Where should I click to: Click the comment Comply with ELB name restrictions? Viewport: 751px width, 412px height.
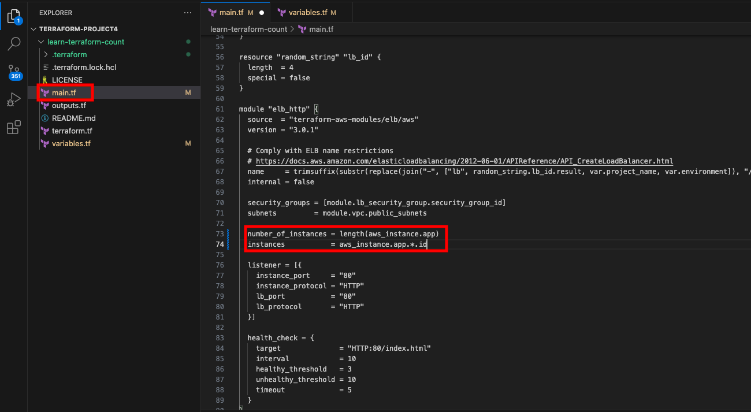(320, 151)
